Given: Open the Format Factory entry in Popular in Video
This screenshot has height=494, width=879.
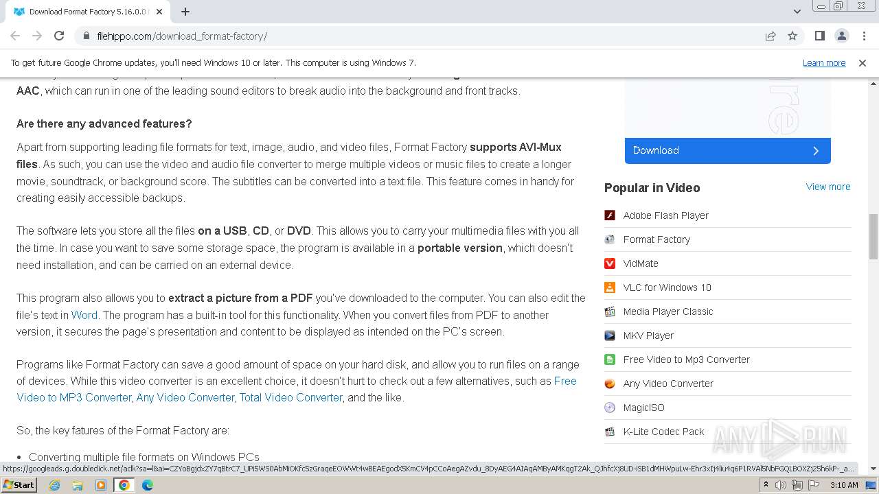Looking at the screenshot, I should [657, 239].
